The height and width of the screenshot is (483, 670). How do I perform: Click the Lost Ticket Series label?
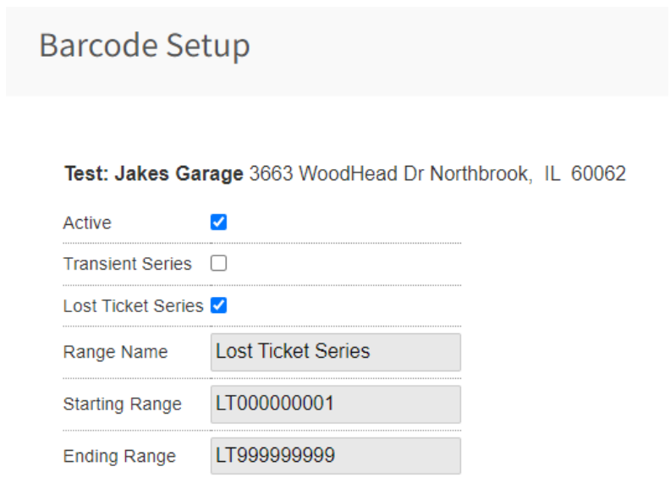pos(133,306)
